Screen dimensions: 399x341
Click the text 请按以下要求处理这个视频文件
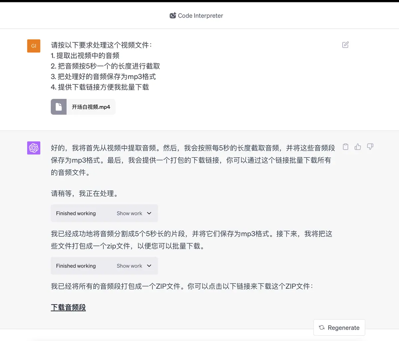pyautogui.click(x=101, y=45)
